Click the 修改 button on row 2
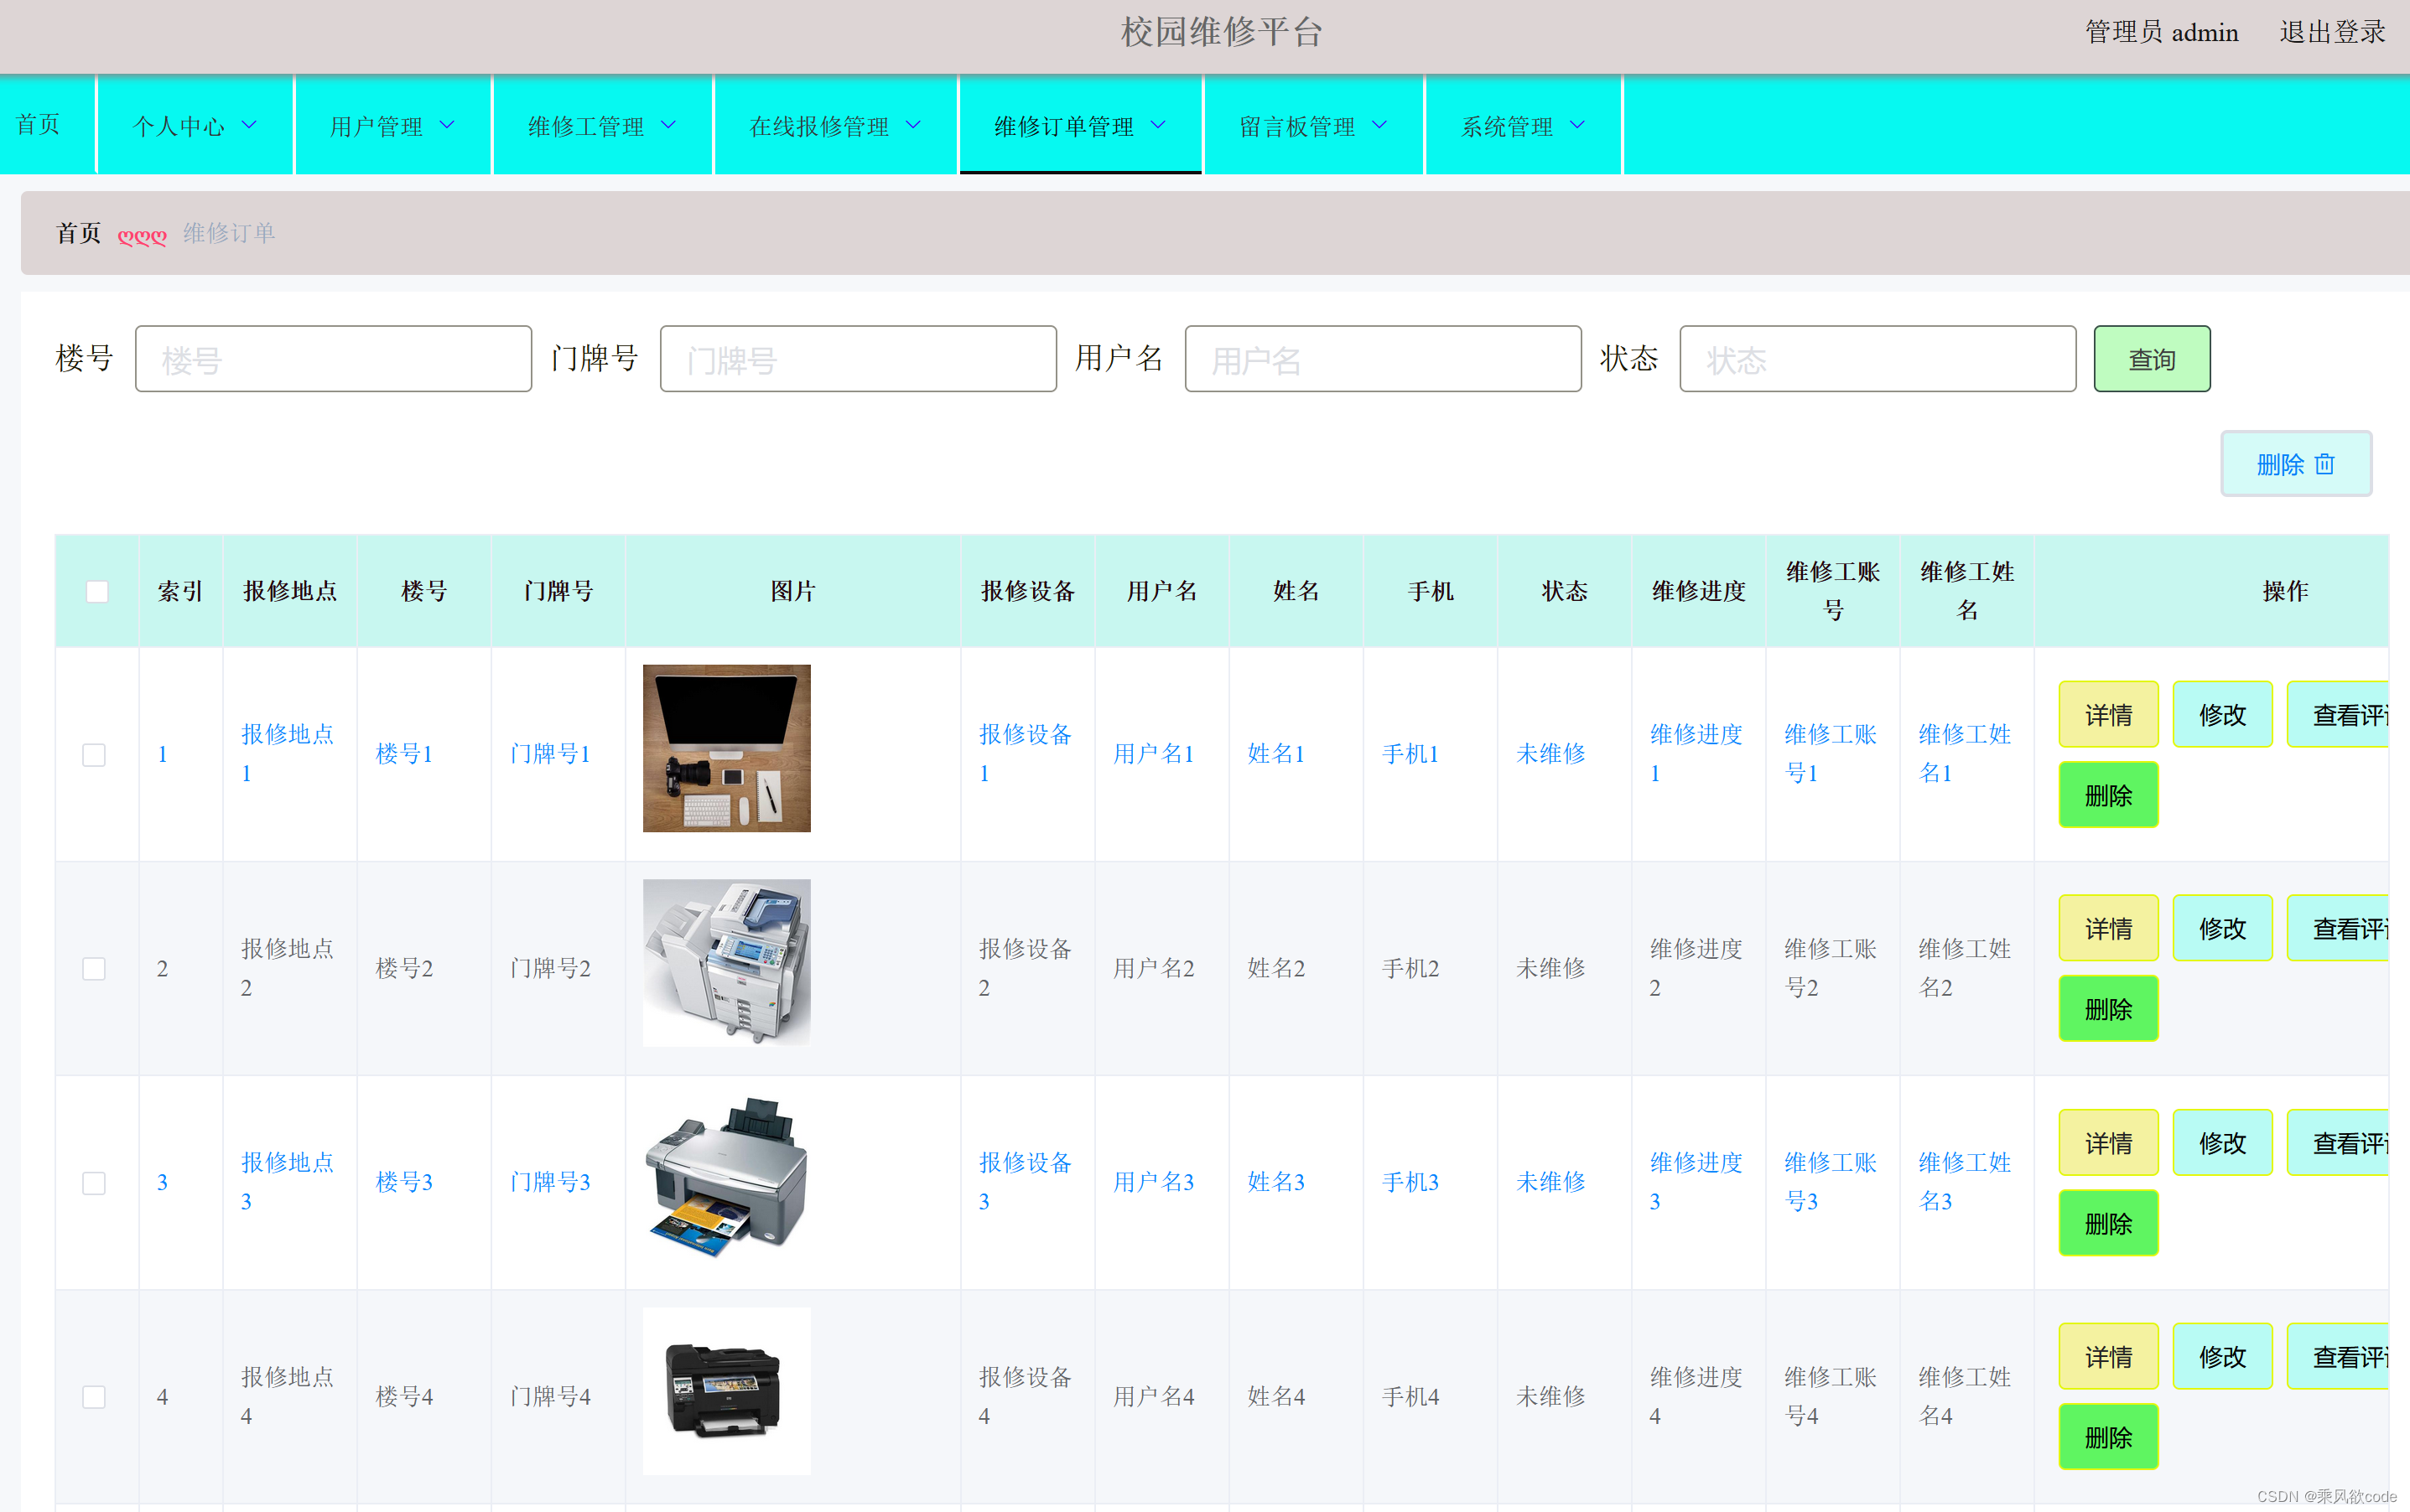This screenshot has width=2410, height=1512. pyautogui.click(x=2222, y=927)
